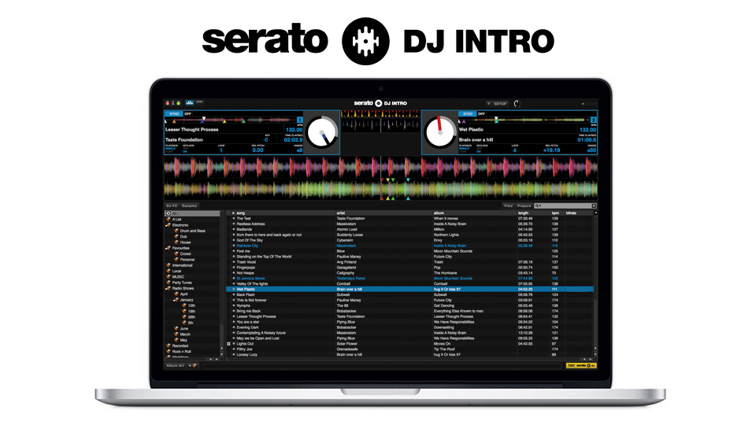Open the DJ-FX tab
This screenshot has width=756, height=425.
[171, 205]
